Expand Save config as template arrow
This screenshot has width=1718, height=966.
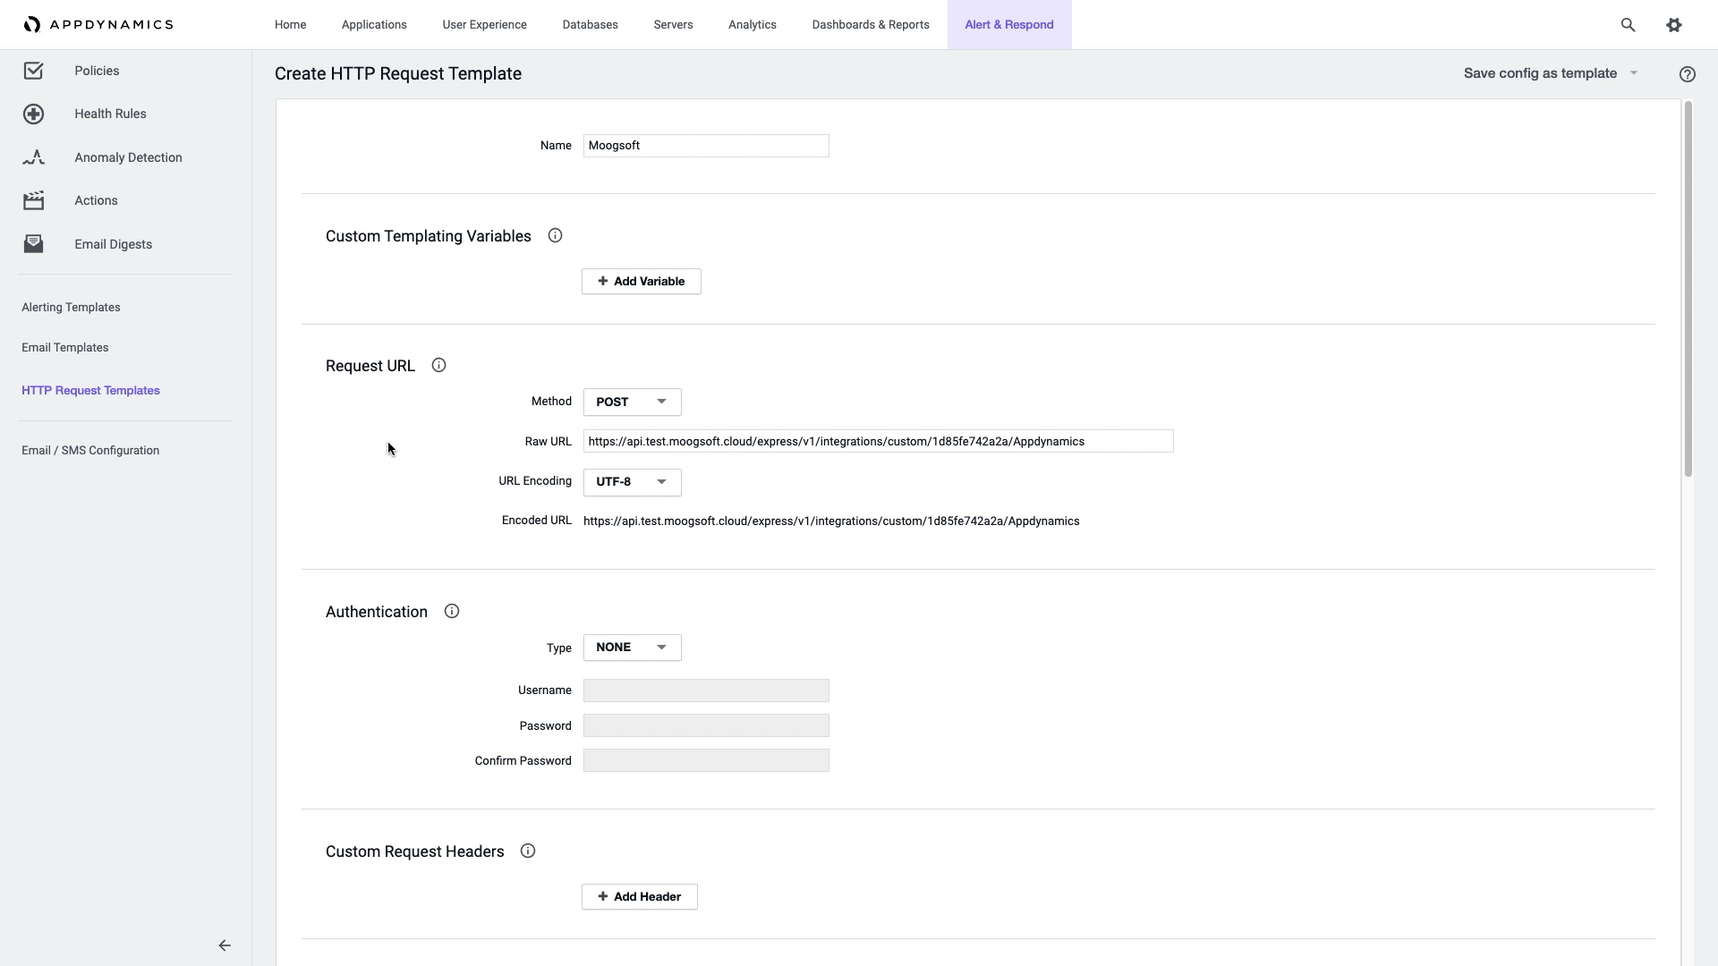pos(1633,73)
